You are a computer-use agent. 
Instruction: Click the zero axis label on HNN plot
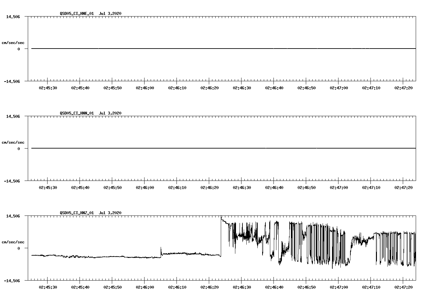[x=19, y=149]
